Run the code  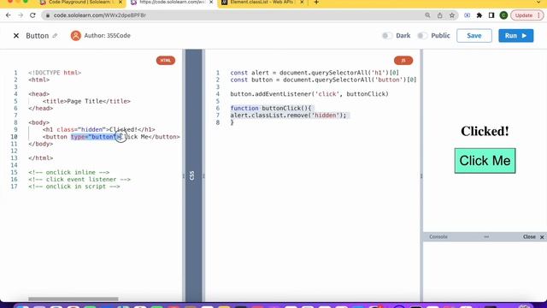[x=515, y=36]
